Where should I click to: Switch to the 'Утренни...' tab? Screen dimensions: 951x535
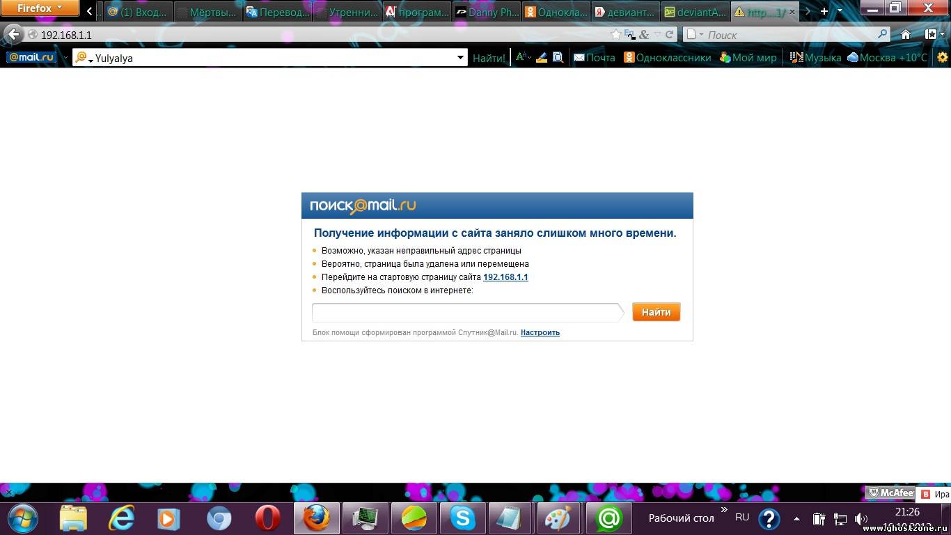[x=346, y=12]
